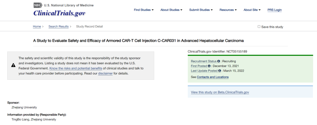Image resolution: width=317 pixels, height=125 pixels.
Task: Click the info icon beside Recruitment Status
Action: [x=219, y=61]
